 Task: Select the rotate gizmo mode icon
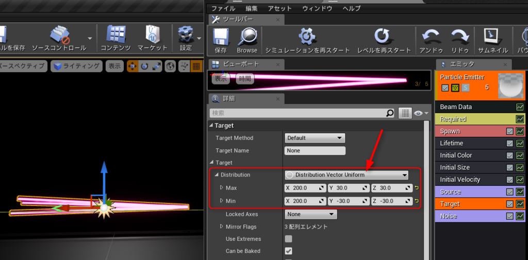coord(145,66)
